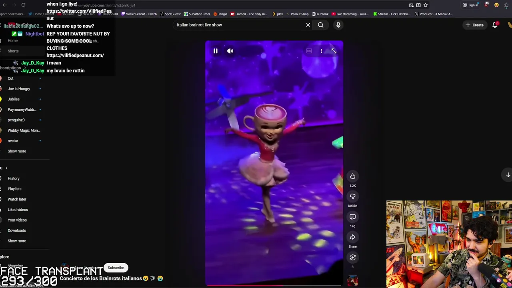
Task: Run search with magnifying glass button
Action: (320, 25)
